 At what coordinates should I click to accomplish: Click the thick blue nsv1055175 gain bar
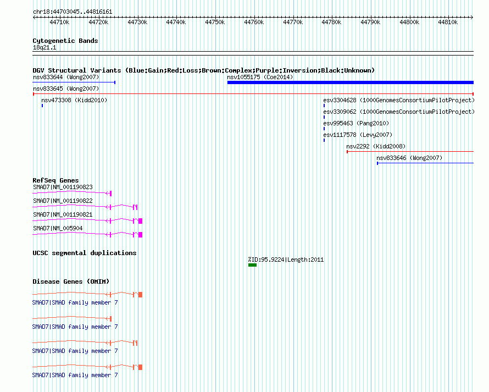tap(351, 82)
